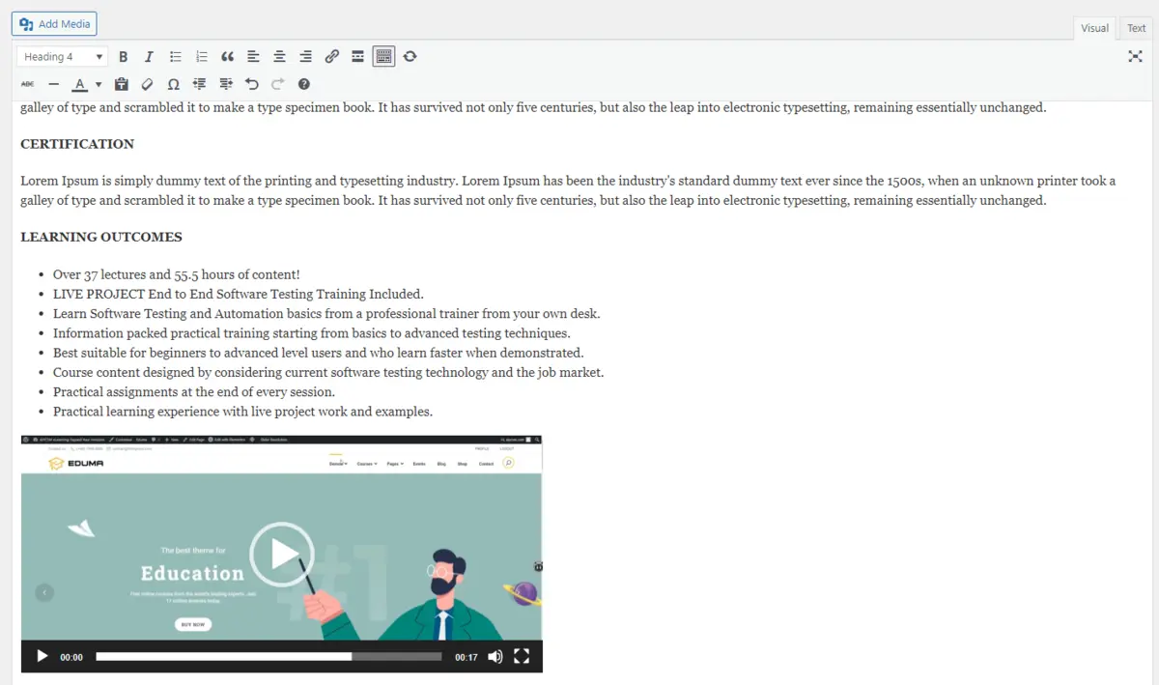Switch to the Text editor tab
Viewport: 1159px width, 685px height.
click(x=1137, y=28)
